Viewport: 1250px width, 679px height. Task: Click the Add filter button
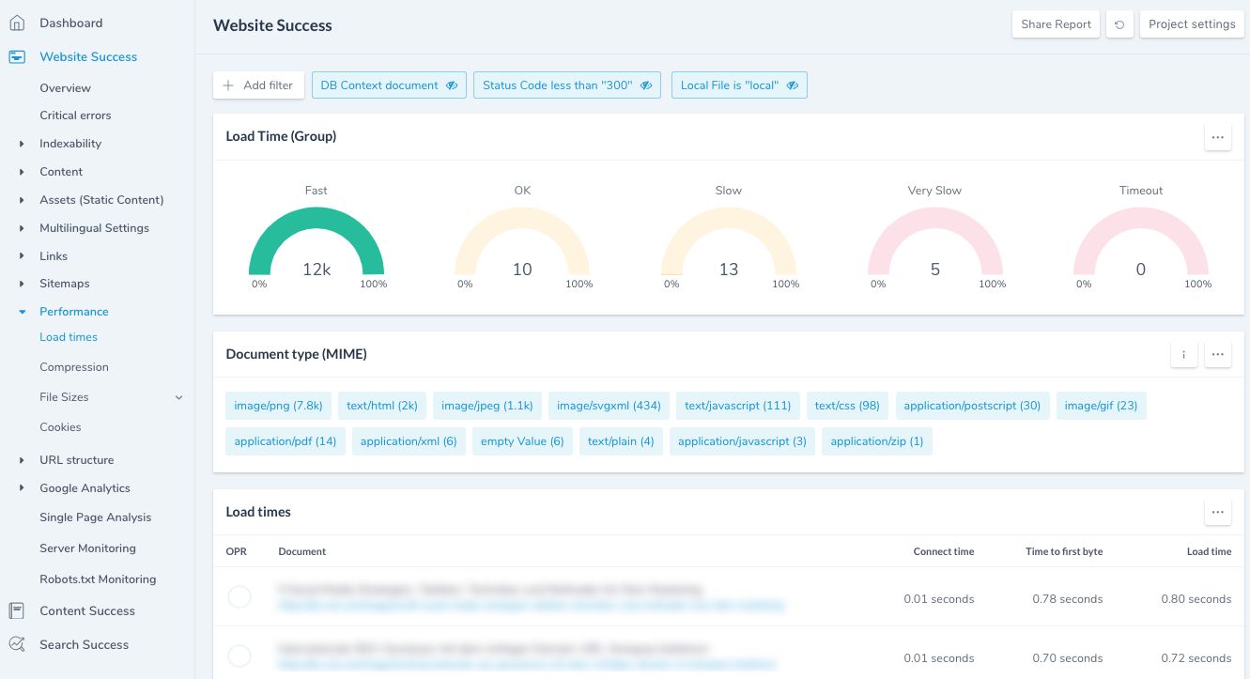coord(258,85)
